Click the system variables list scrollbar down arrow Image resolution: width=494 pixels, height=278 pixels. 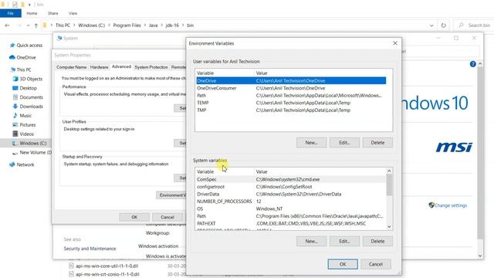coord(389,226)
